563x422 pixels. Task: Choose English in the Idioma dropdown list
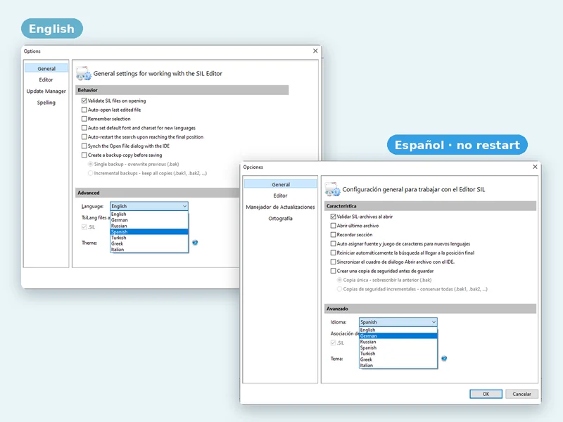point(398,330)
